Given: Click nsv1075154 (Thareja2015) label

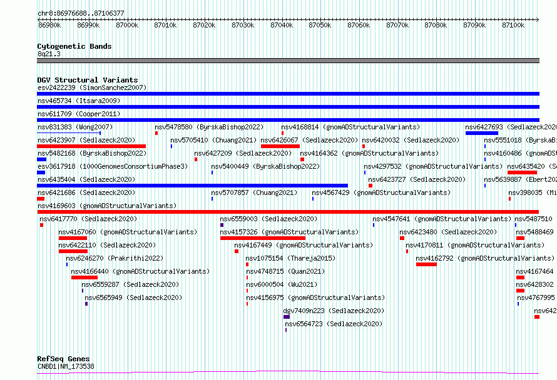Looking at the screenshot, I should pos(290,258).
